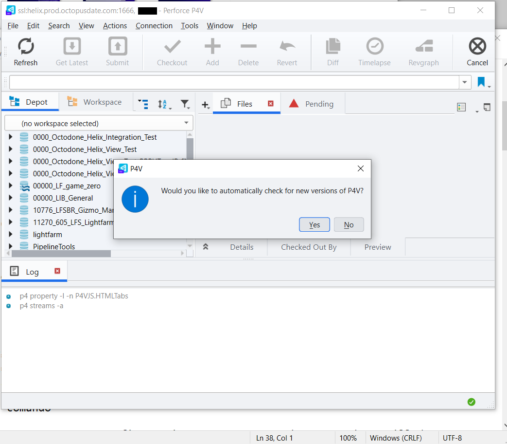Click the Delete minus toolbar icon
Screen dimensions: 507x444
pos(248,46)
